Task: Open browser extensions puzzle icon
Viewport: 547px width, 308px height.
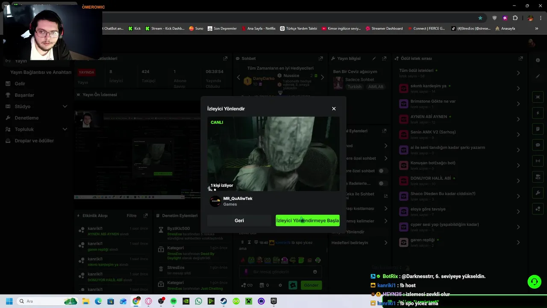Action: [515, 18]
